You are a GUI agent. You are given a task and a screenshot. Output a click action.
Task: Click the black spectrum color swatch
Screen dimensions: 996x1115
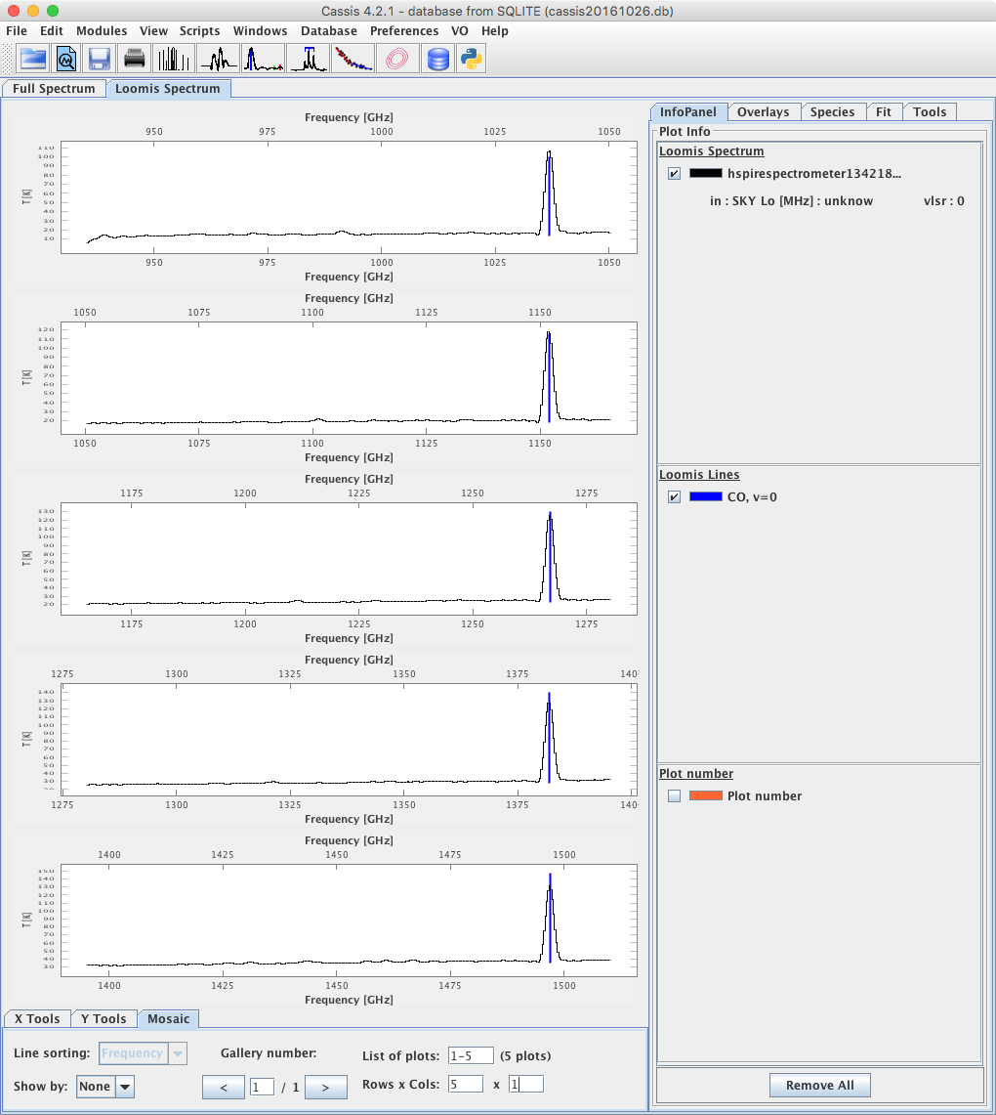point(705,174)
